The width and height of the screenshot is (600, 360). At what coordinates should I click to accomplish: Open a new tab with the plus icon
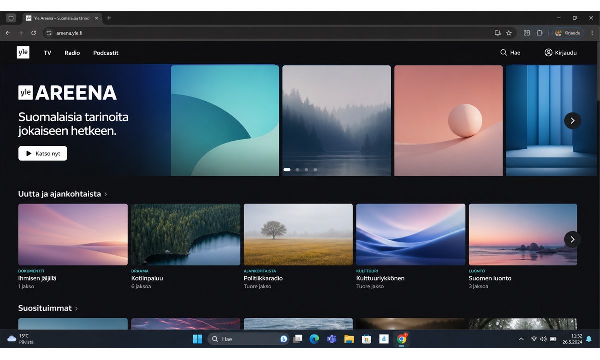pyautogui.click(x=109, y=18)
